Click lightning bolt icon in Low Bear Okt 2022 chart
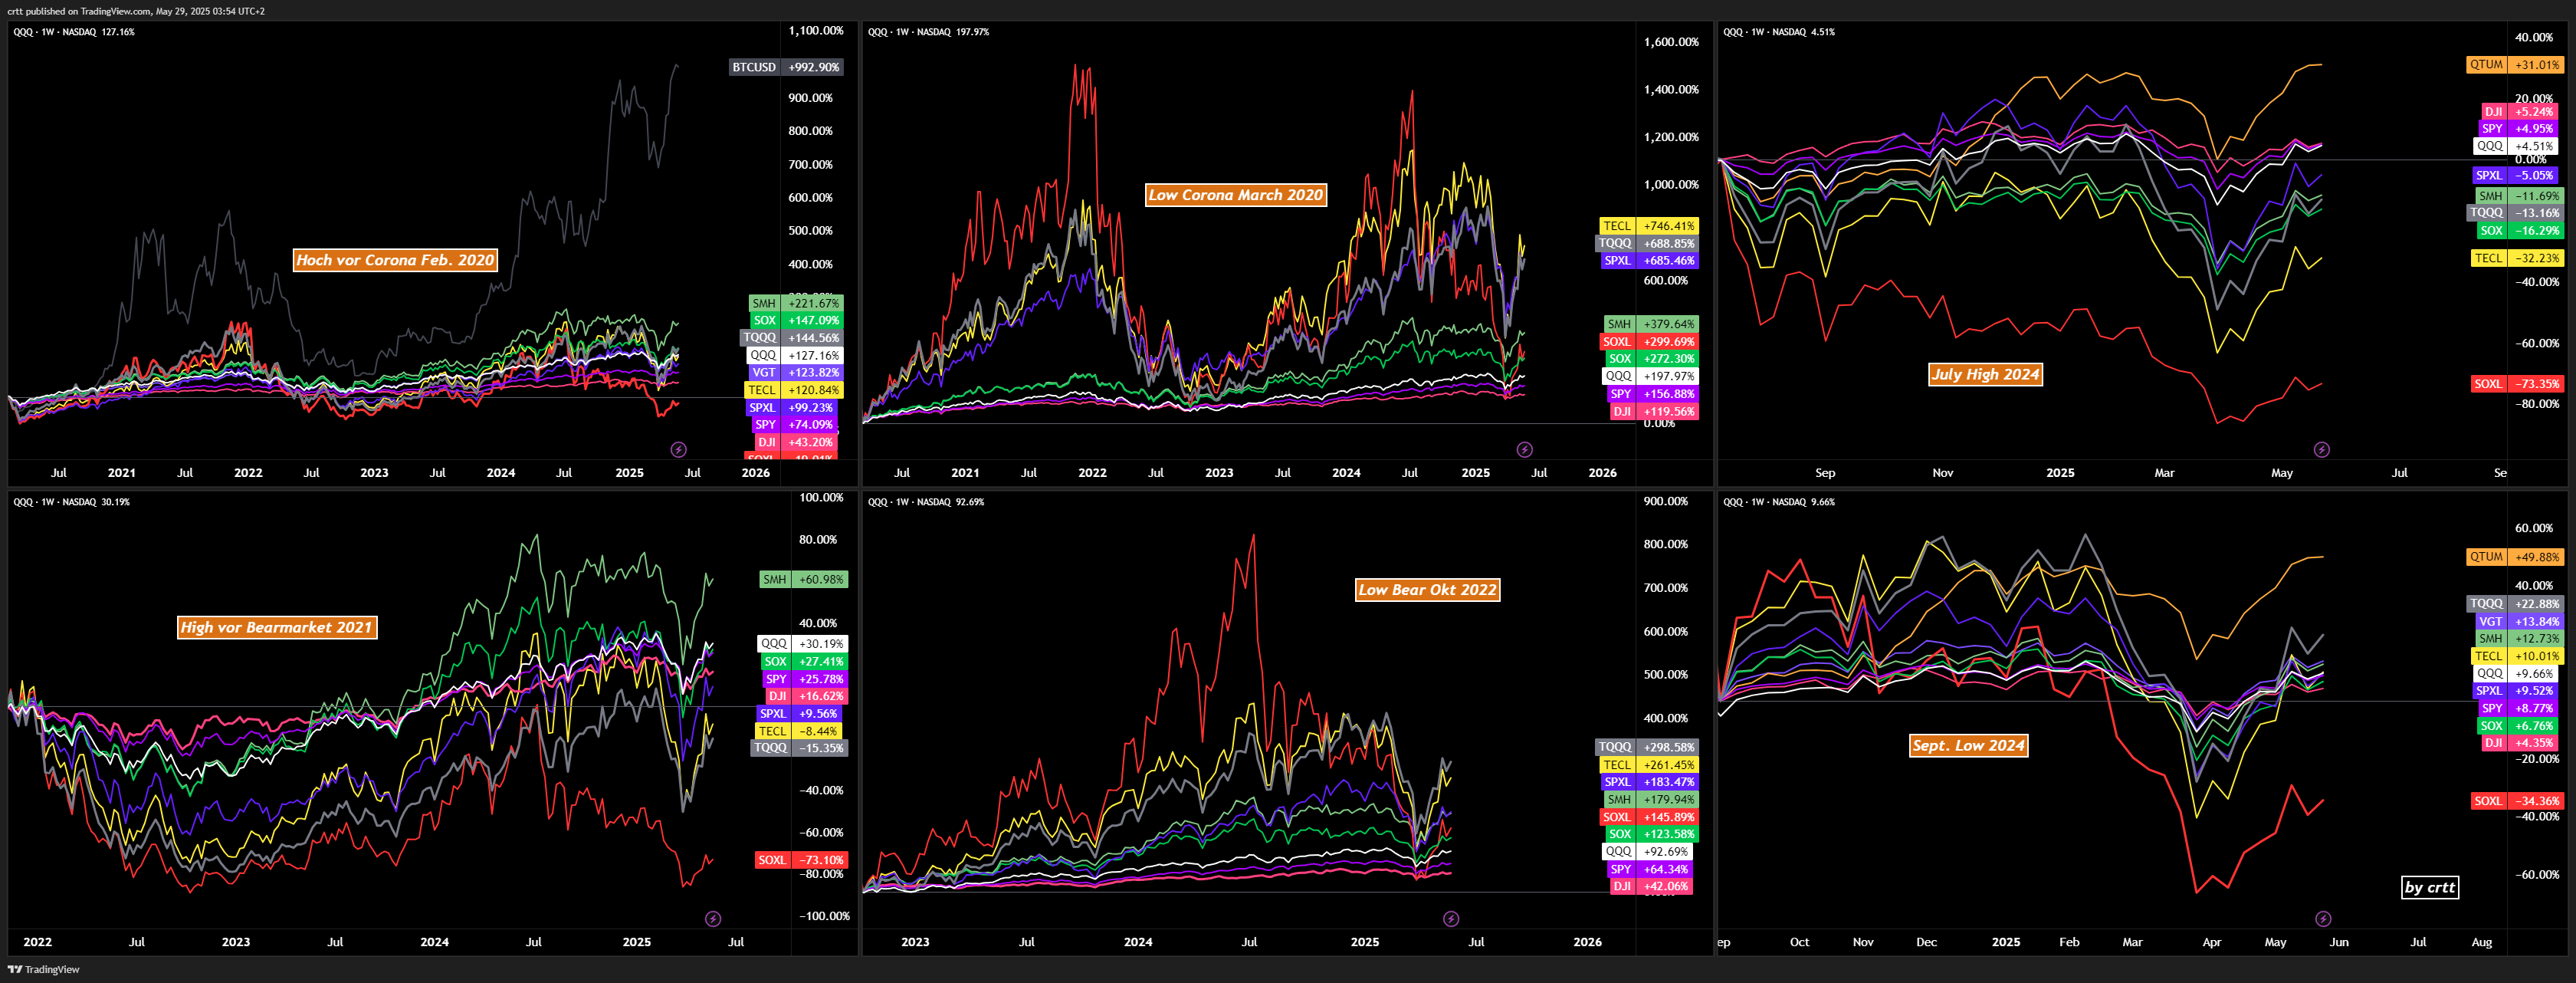The image size is (2576, 983). [1451, 919]
